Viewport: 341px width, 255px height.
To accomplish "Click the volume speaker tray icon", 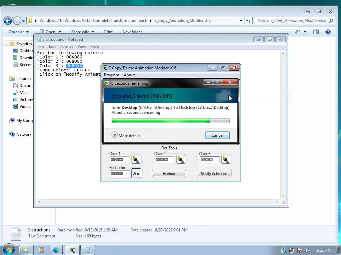I will (307, 250).
